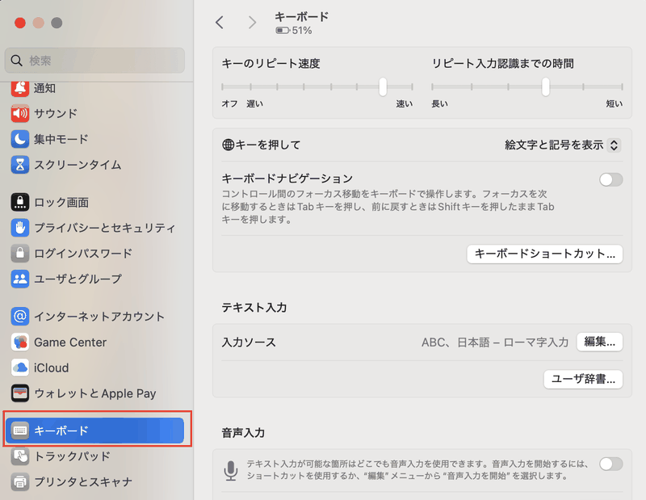This screenshot has width=646, height=500.
Task: Click the Game Center icon
Action: pos(19,342)
